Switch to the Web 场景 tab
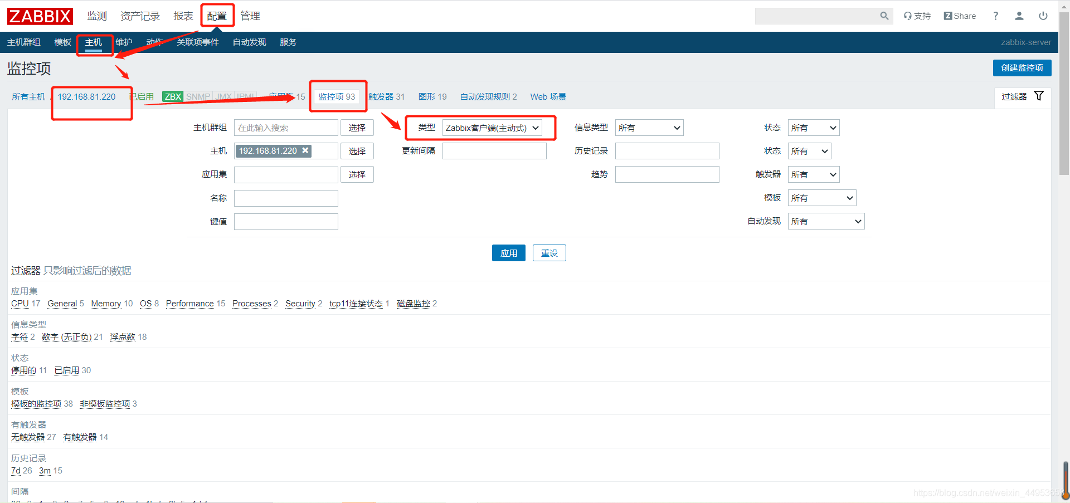 coord(548,96)
